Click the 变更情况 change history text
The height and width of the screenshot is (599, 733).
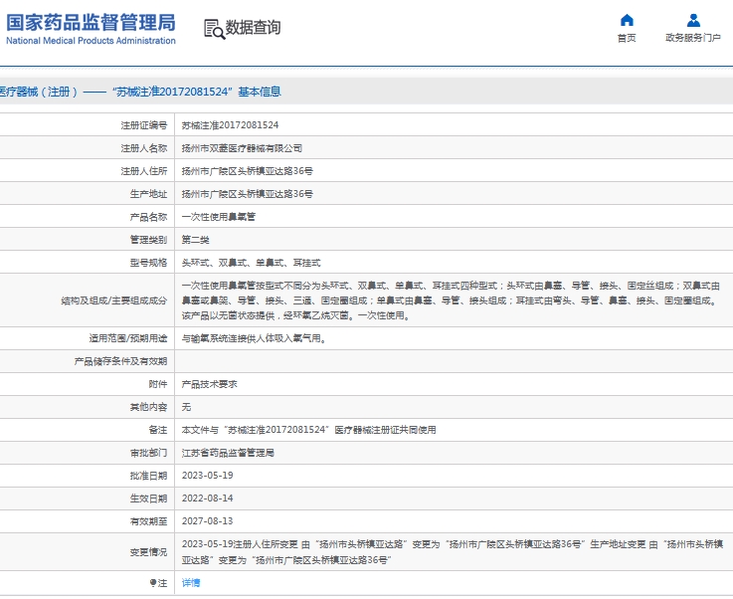pos(453,552)
